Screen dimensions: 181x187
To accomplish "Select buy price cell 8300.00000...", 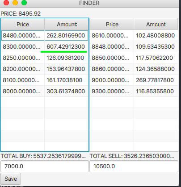I will (23, 46).
